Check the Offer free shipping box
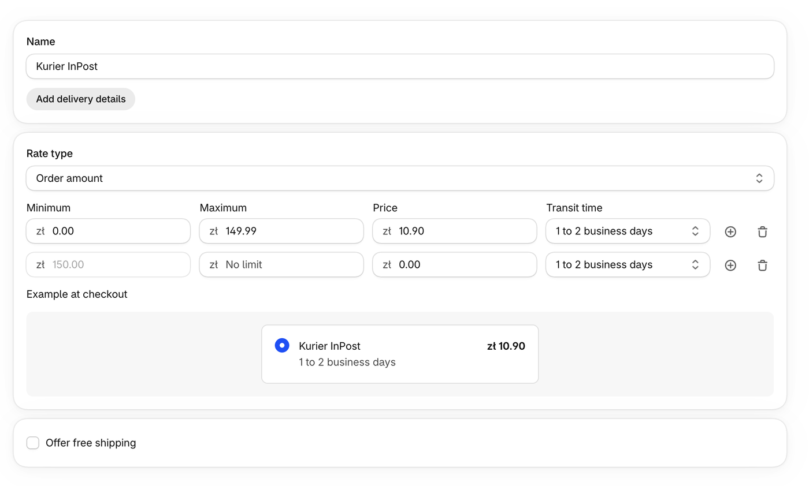Image resolution: width=809 pixels, height=486 pixels. coord(33,443)
